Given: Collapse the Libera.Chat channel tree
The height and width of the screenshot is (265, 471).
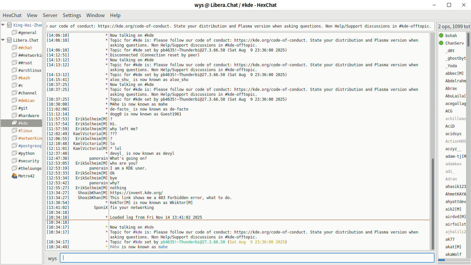Looking at the screenshot, I should coord(3,40).
